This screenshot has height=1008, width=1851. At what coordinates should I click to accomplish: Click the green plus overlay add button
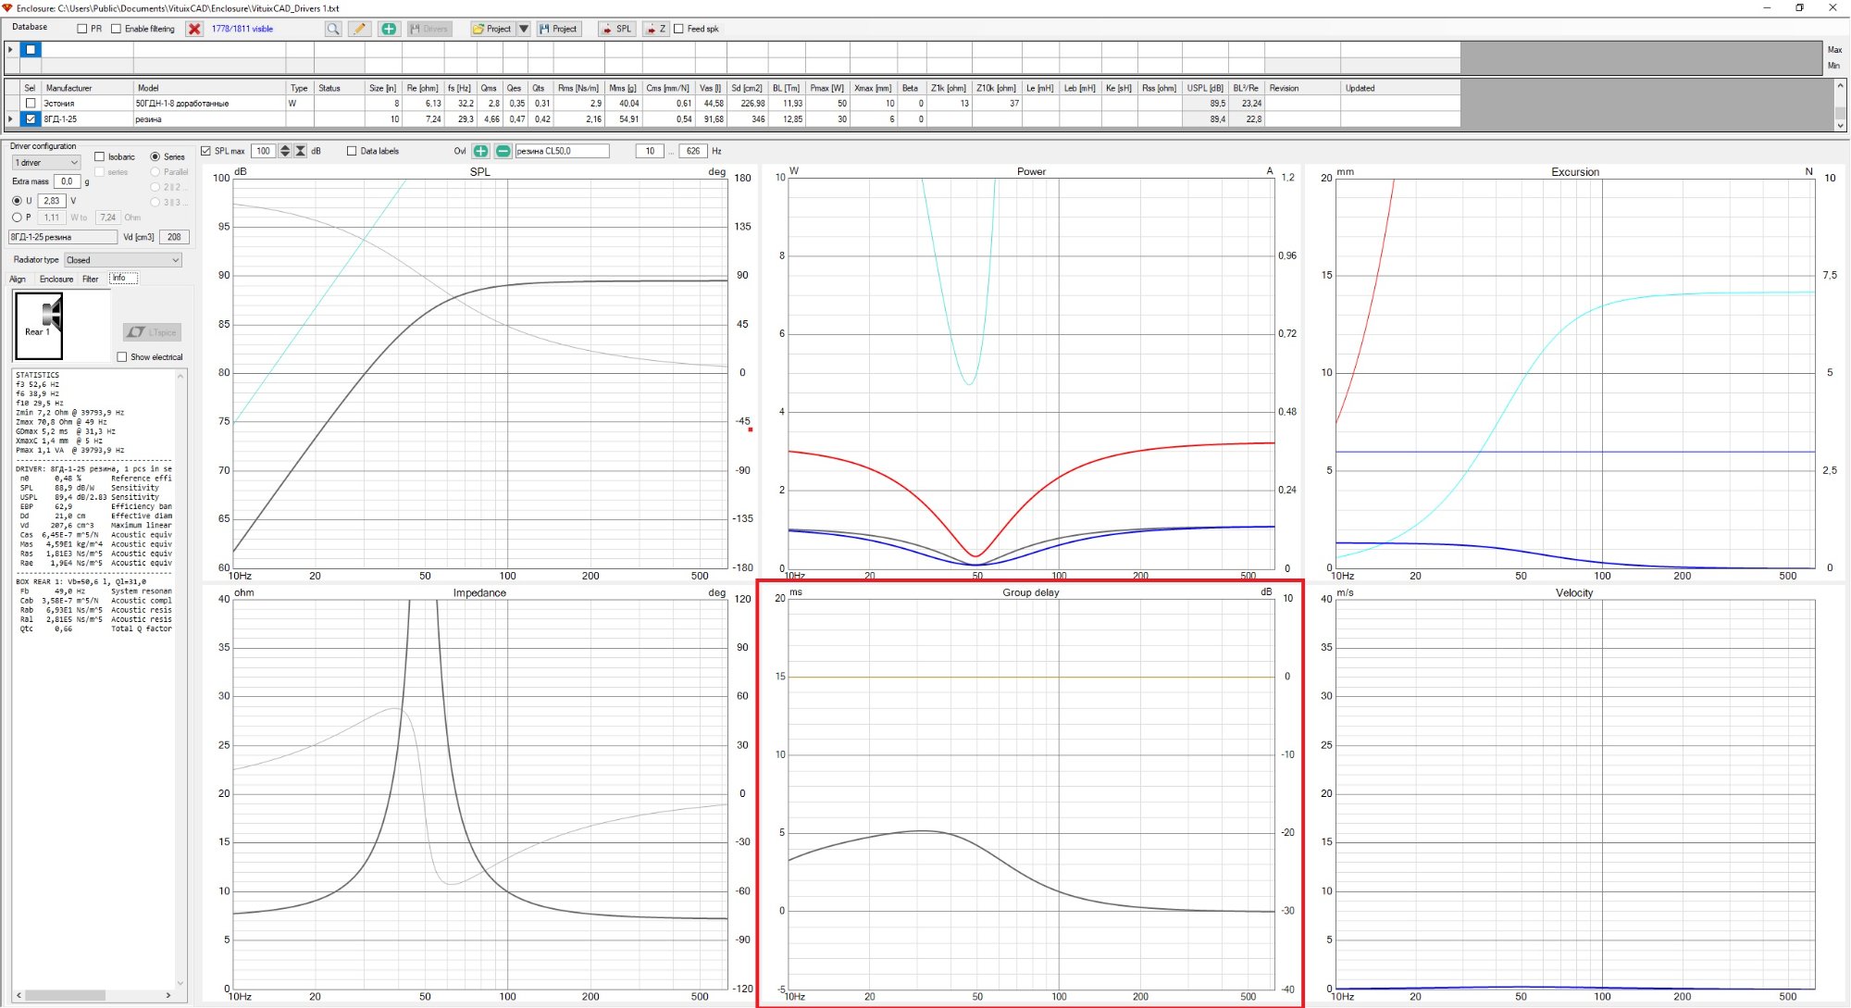coord(480,151)
